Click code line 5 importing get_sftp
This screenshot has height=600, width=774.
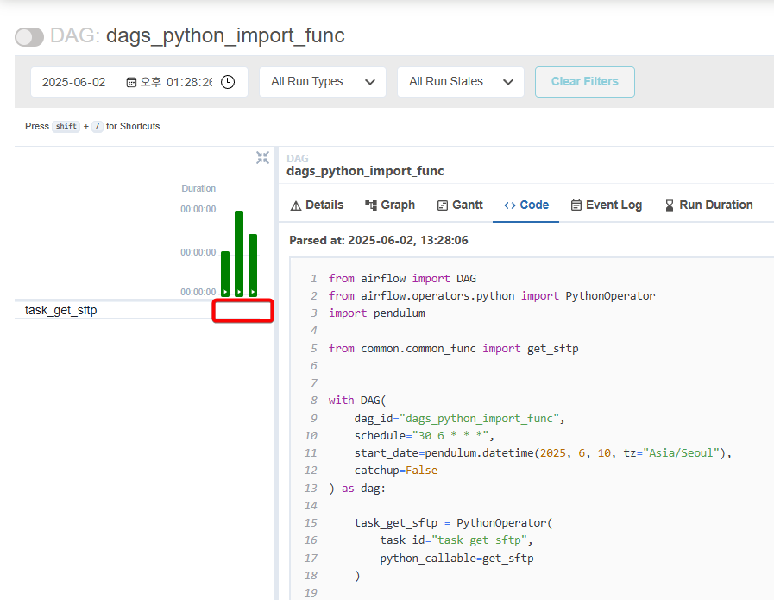click(x=453, y=349)
